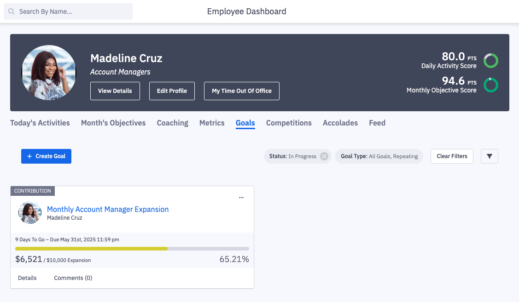Image resolution: width=519 pixels, height=302 pixels.
Task: Click the Monthly Objective Score ring
Action: click(x=490, y=85)
